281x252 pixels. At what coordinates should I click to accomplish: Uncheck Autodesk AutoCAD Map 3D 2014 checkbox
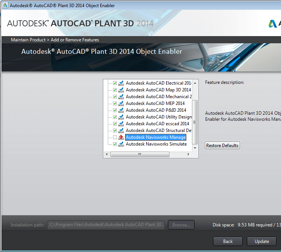click(x=115, y=90)
